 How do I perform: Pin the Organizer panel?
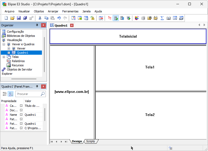tap(37, 25)
